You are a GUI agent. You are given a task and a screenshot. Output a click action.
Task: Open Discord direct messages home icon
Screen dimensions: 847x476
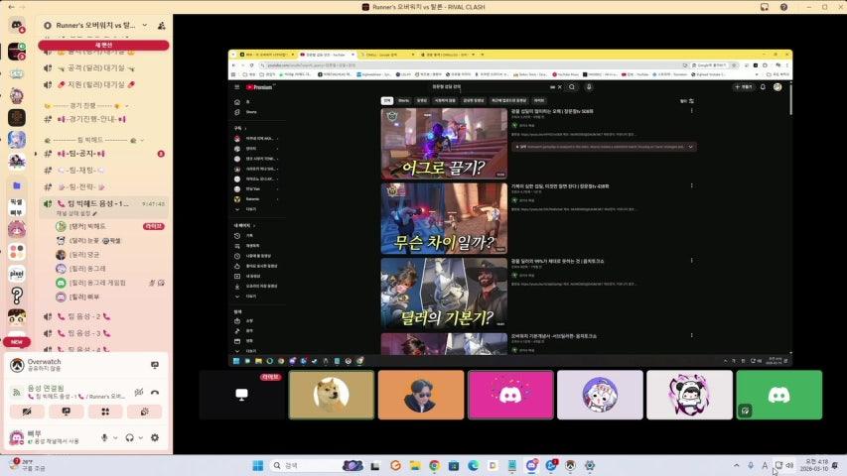(x=17, y=25)
